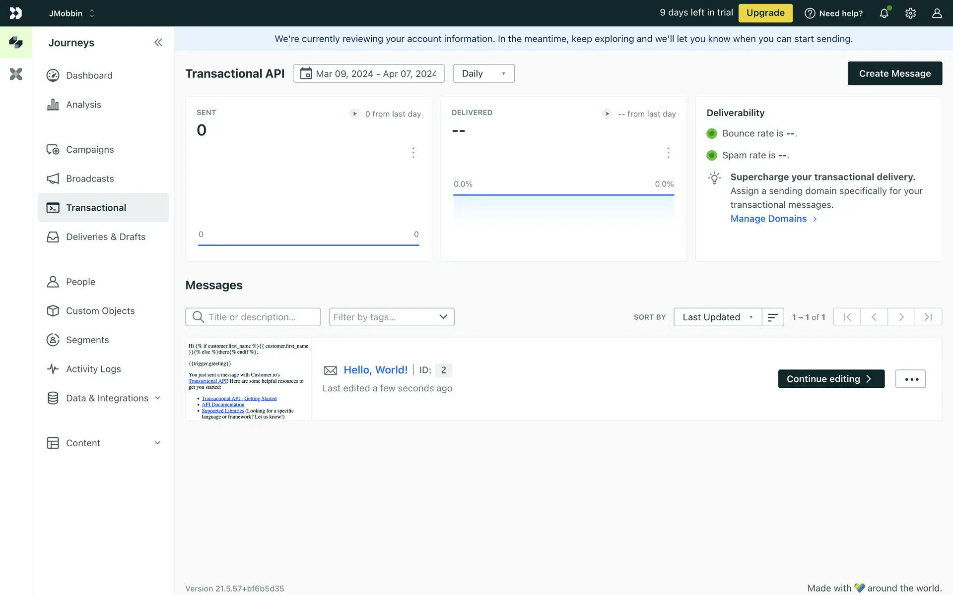Viewport: 953px width, 595px height.
Task: Open Last Updated sort dropdown
Action: pos(717,317)
